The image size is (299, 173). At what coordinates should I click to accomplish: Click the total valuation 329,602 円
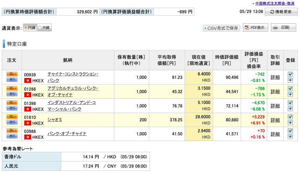pyautogui.click(x=87, y=12)
